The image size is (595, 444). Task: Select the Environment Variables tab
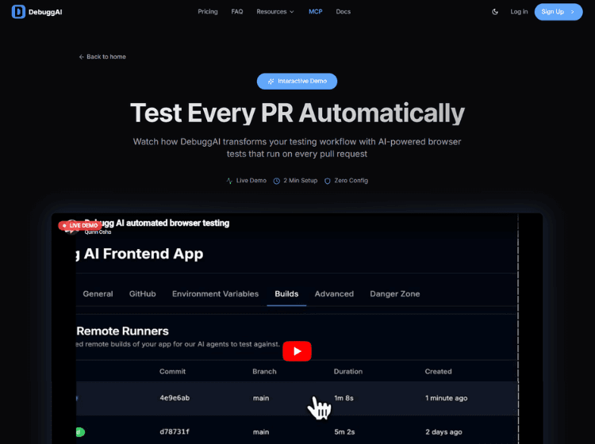pos(215,294)
